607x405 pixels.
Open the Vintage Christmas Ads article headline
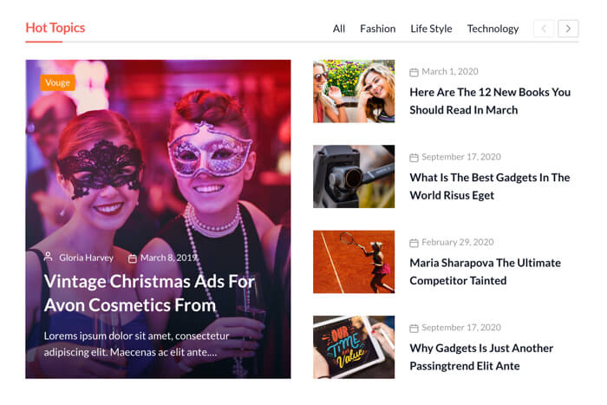[149, 293]
